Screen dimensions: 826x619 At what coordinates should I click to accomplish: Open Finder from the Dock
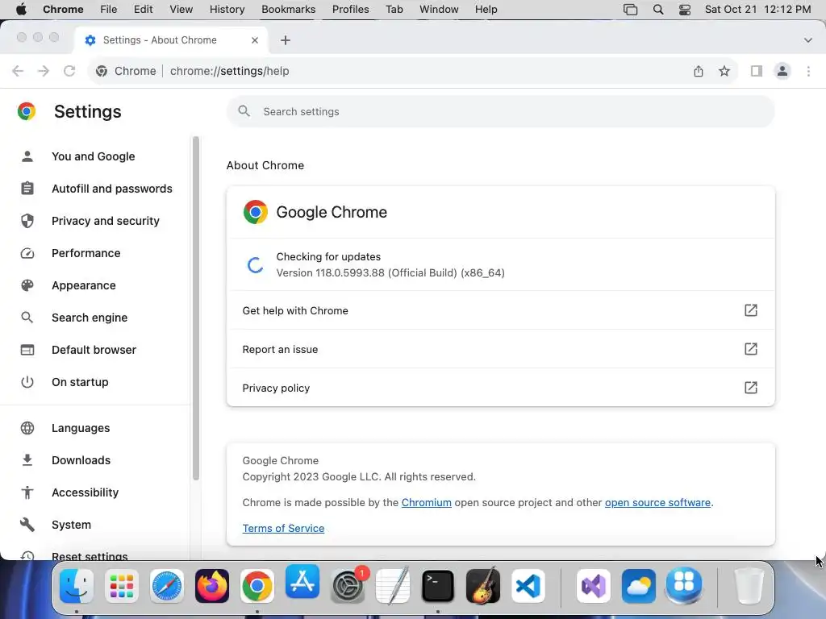pyautogui.click(x=77, y=586)
